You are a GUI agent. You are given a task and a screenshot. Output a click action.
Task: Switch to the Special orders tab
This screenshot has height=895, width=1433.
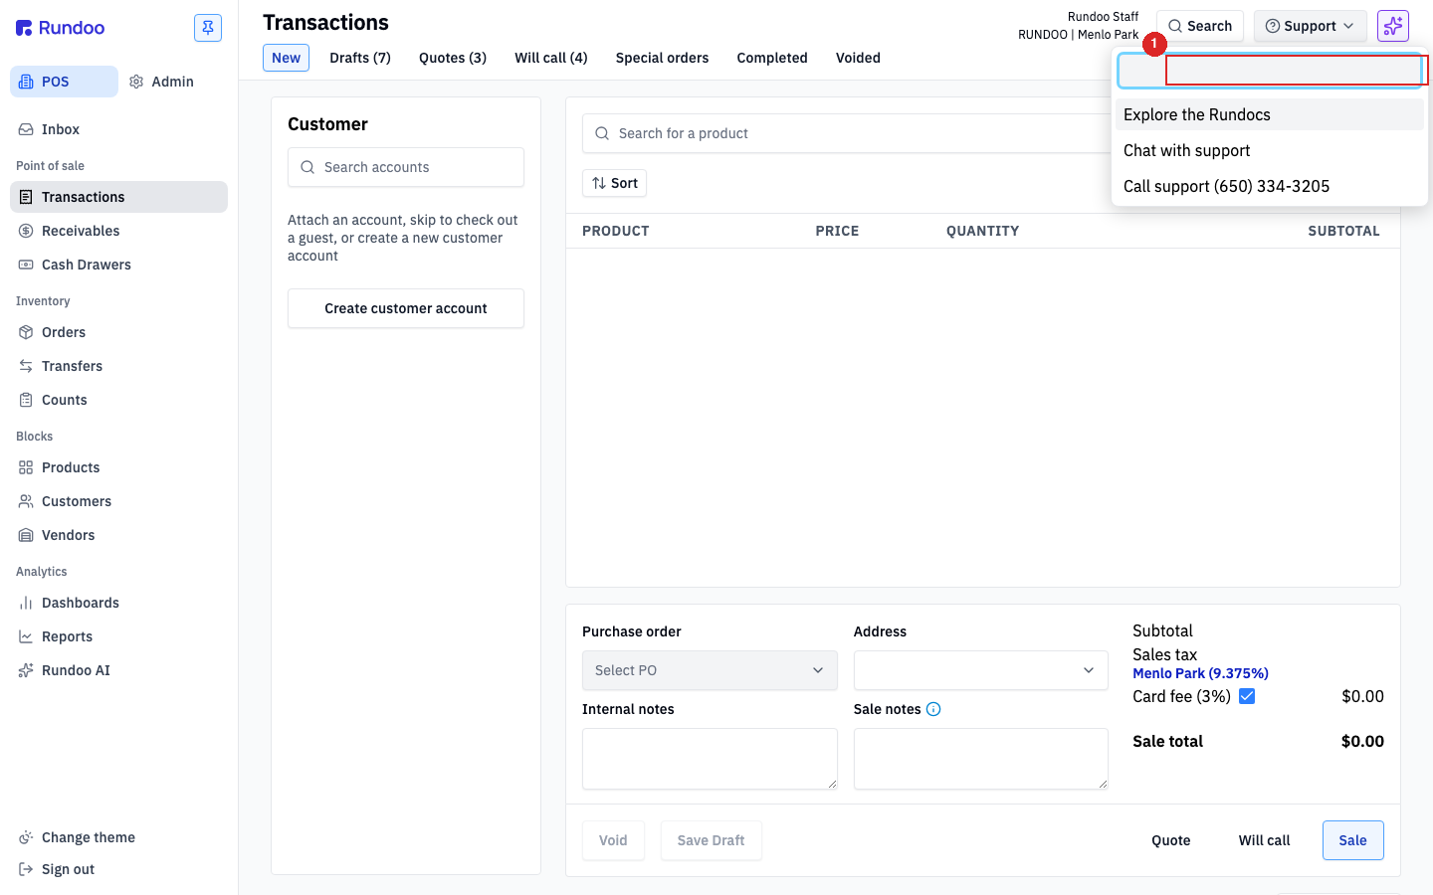663,58
